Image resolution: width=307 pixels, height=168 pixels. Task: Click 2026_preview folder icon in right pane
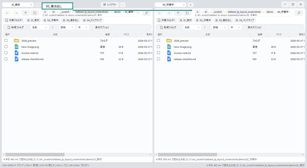point(169,41)
